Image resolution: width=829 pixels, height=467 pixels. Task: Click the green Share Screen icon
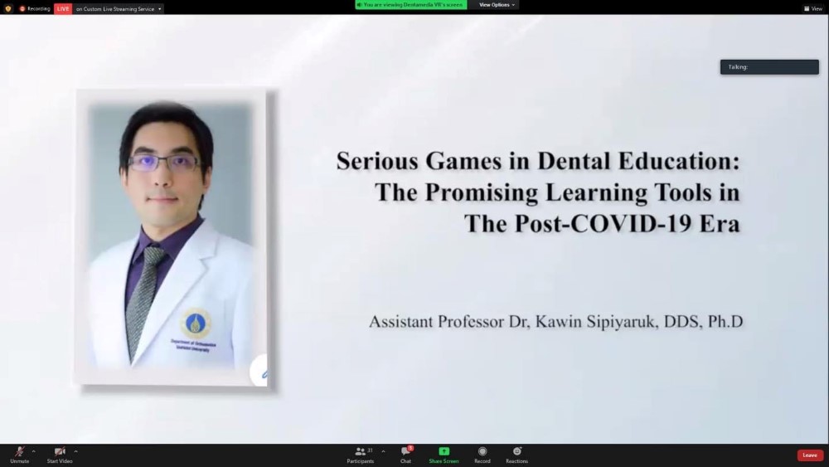444,452
